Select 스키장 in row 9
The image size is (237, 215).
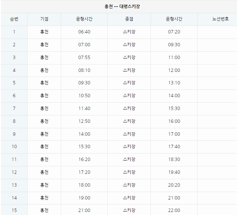pyautogui.click(x=129, y=134)
